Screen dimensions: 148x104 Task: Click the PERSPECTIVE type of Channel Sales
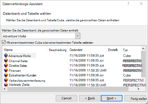coord(132,61)
